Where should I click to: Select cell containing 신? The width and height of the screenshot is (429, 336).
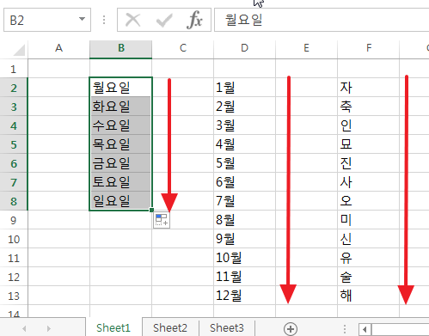pos(369,239)
